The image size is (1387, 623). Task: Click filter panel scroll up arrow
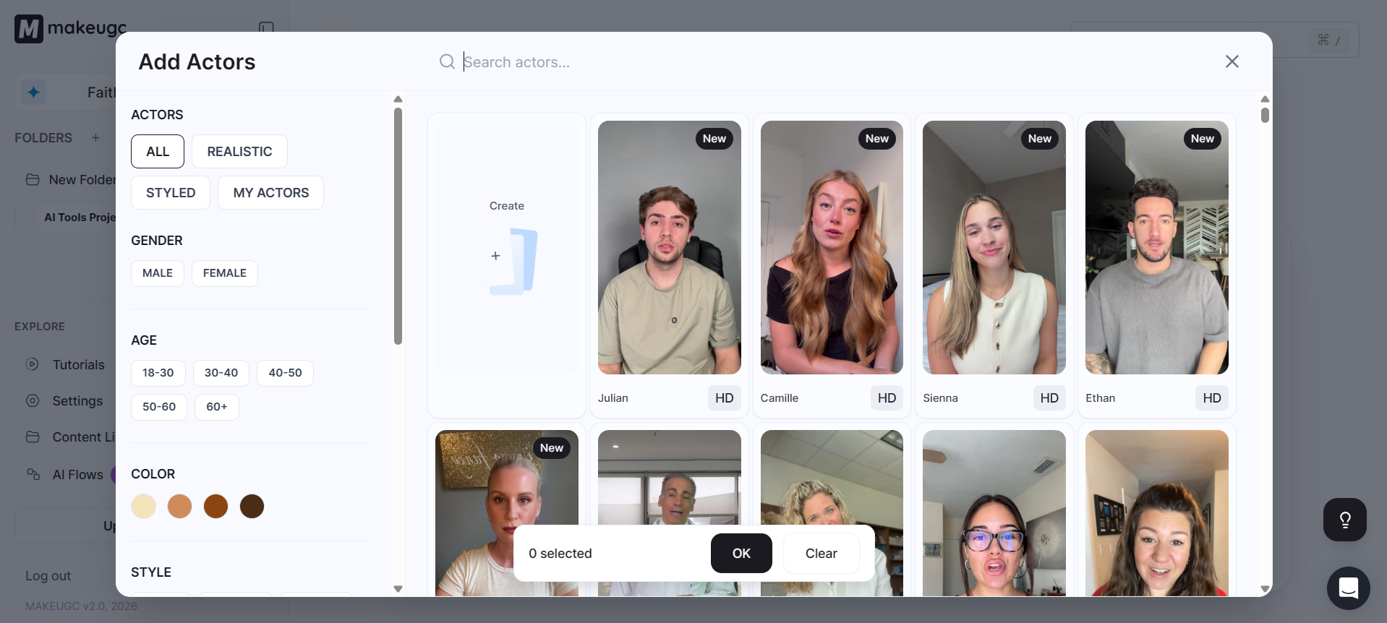click(x=398, y=99)
